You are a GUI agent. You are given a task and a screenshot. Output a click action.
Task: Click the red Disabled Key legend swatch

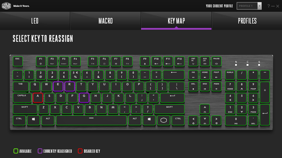[80, 151]
